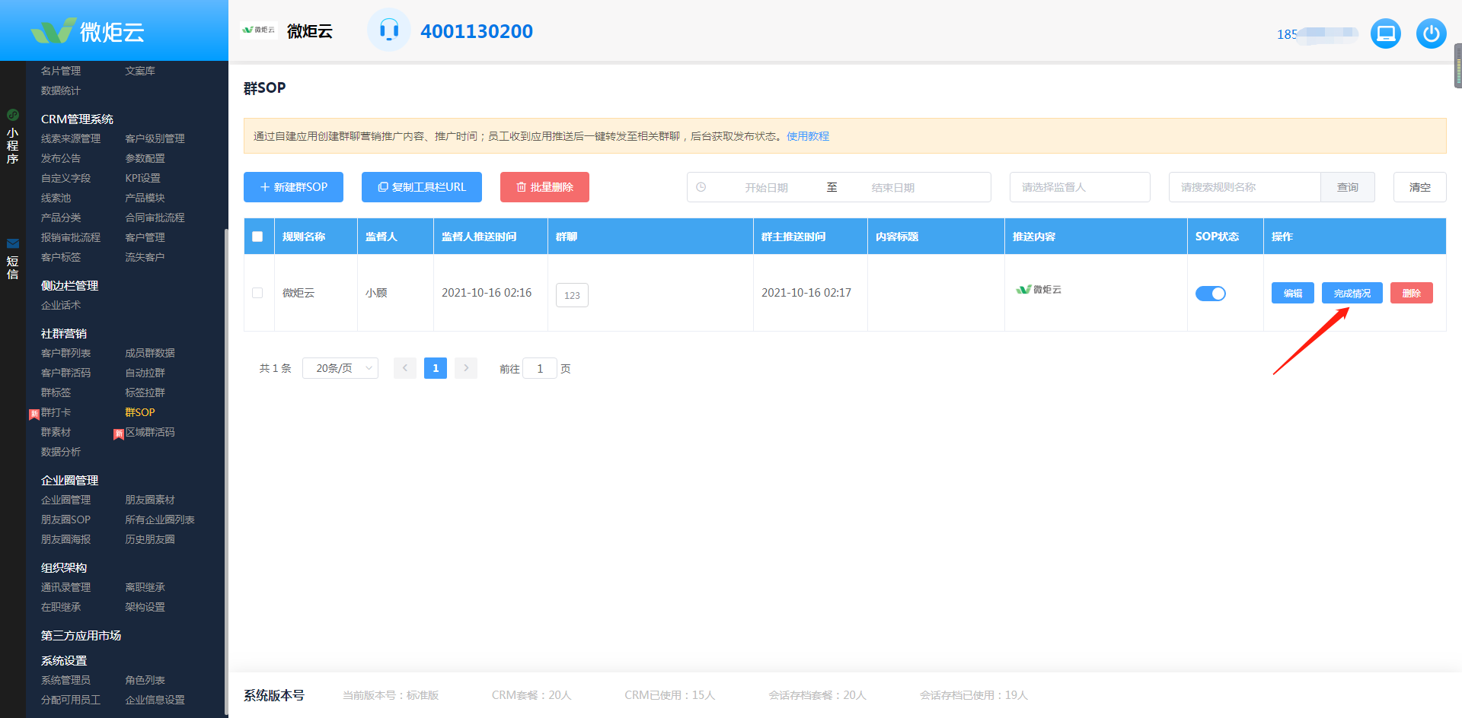Open the 小程序 side tab
Image resolution: width=1462 pixels, height=718 pixels.
[12, 137]
